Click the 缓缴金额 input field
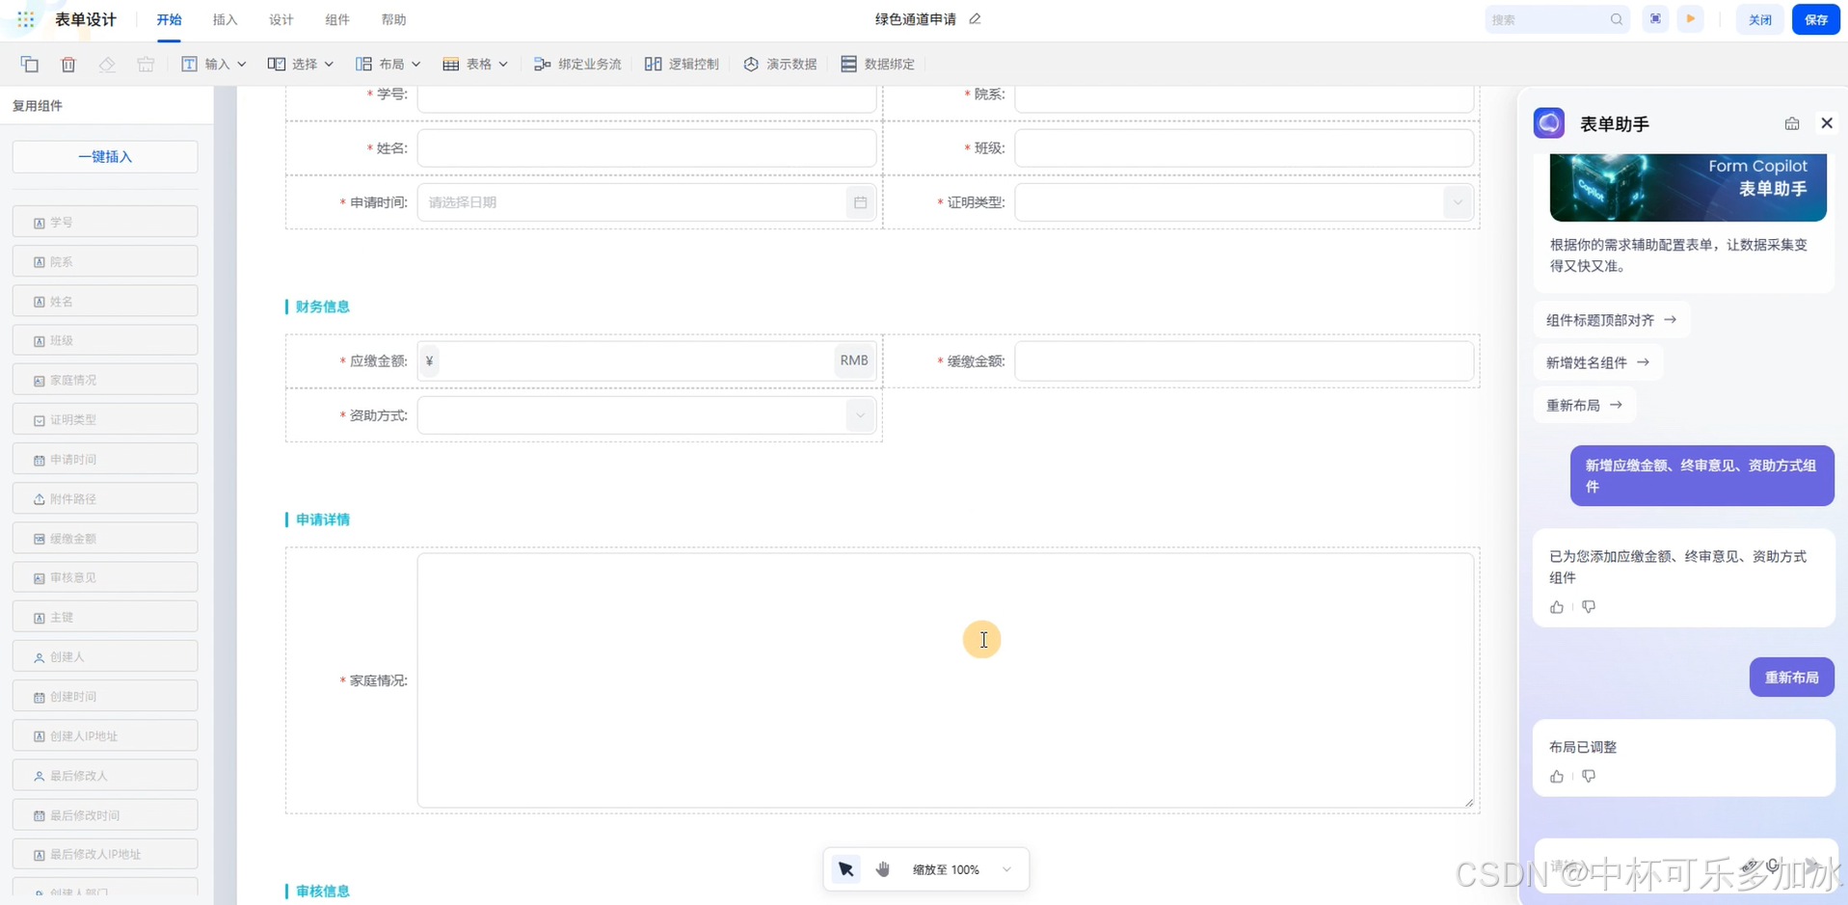This screenshot has width=1848, height=905. pyautogui.click(x=1245, y=361)
